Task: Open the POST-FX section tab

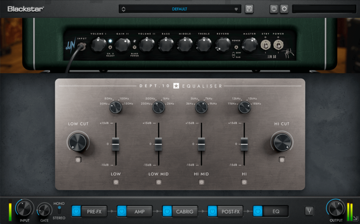Action: pyautogui.click(x=230, y=211)
